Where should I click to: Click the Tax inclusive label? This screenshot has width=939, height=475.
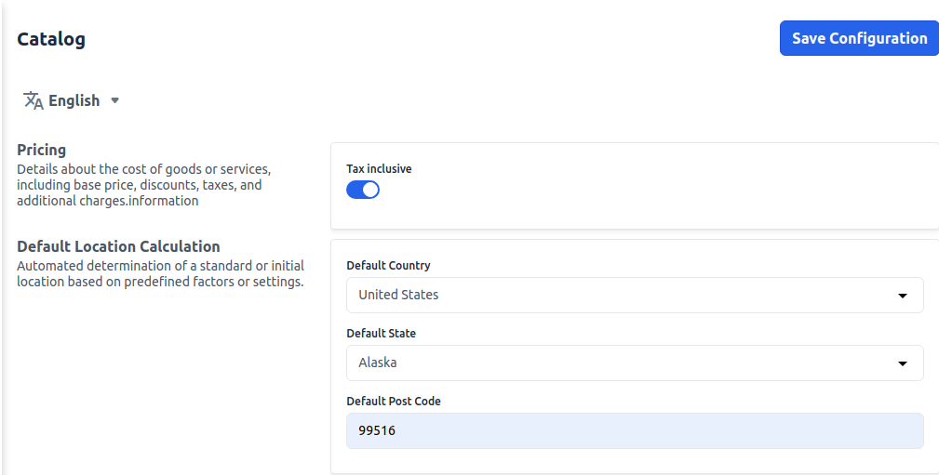(379, 169)
